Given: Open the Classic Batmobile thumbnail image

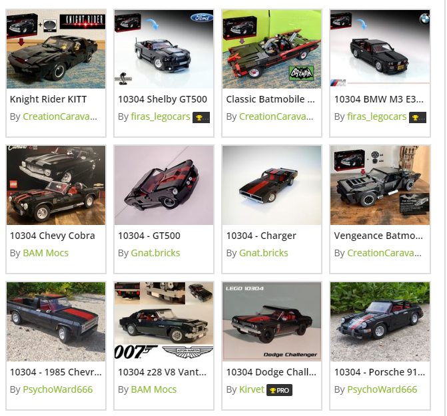Looking at the screenshot, I should coord(272,49).
